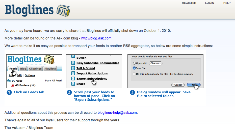
Task: Check Do this automatically for files checkbox
Action: coord(134,74)
